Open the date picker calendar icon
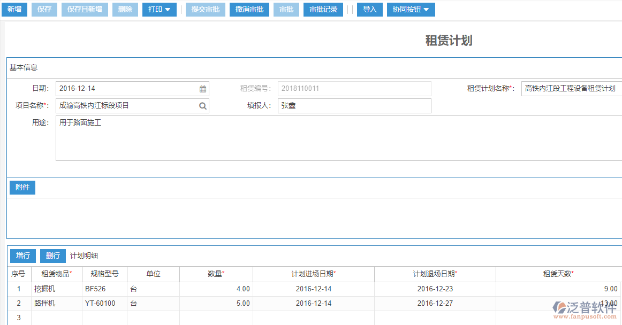Screen dimensions: 622x325 [203, 89]
